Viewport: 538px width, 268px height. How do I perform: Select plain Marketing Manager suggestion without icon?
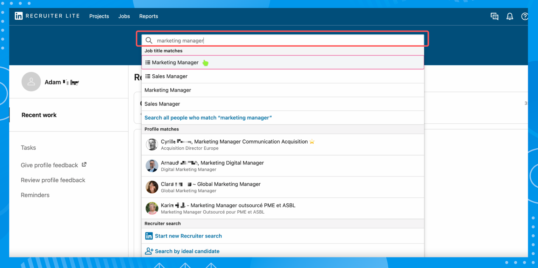point(283,90)
